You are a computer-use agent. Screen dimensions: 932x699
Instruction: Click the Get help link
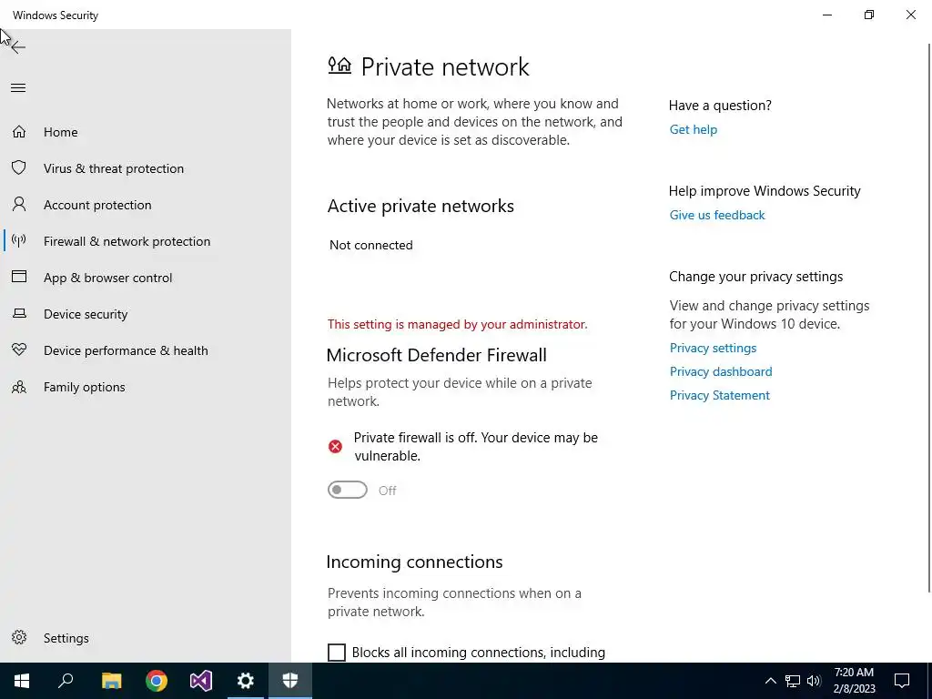(693, 129)
